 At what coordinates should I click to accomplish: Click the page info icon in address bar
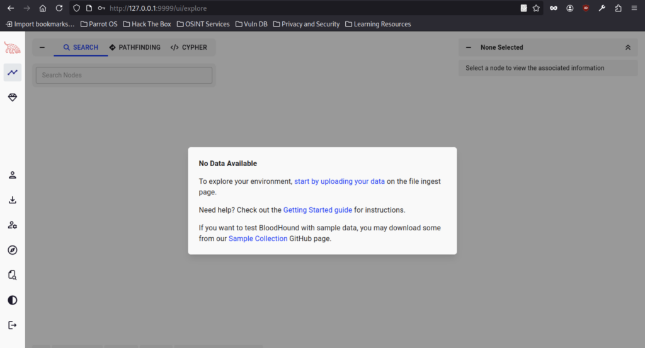pos(89,8)
